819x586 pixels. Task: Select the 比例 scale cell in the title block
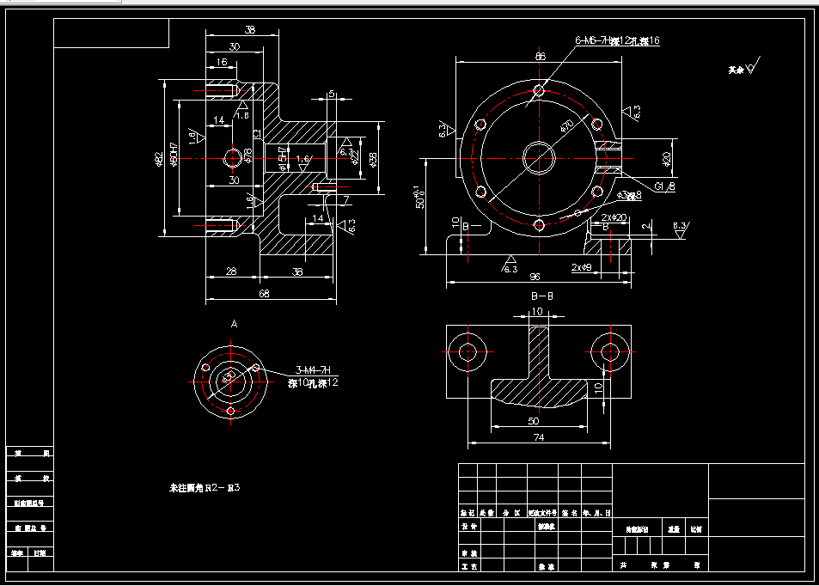tap(694, 529)
